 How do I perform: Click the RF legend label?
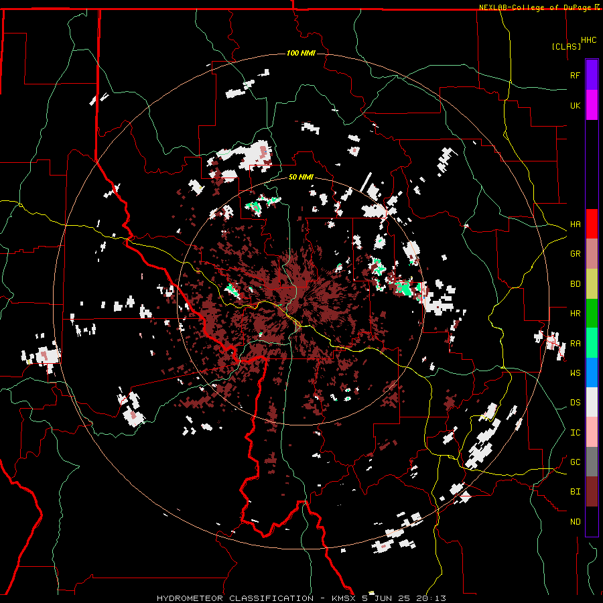coord(575,75)
